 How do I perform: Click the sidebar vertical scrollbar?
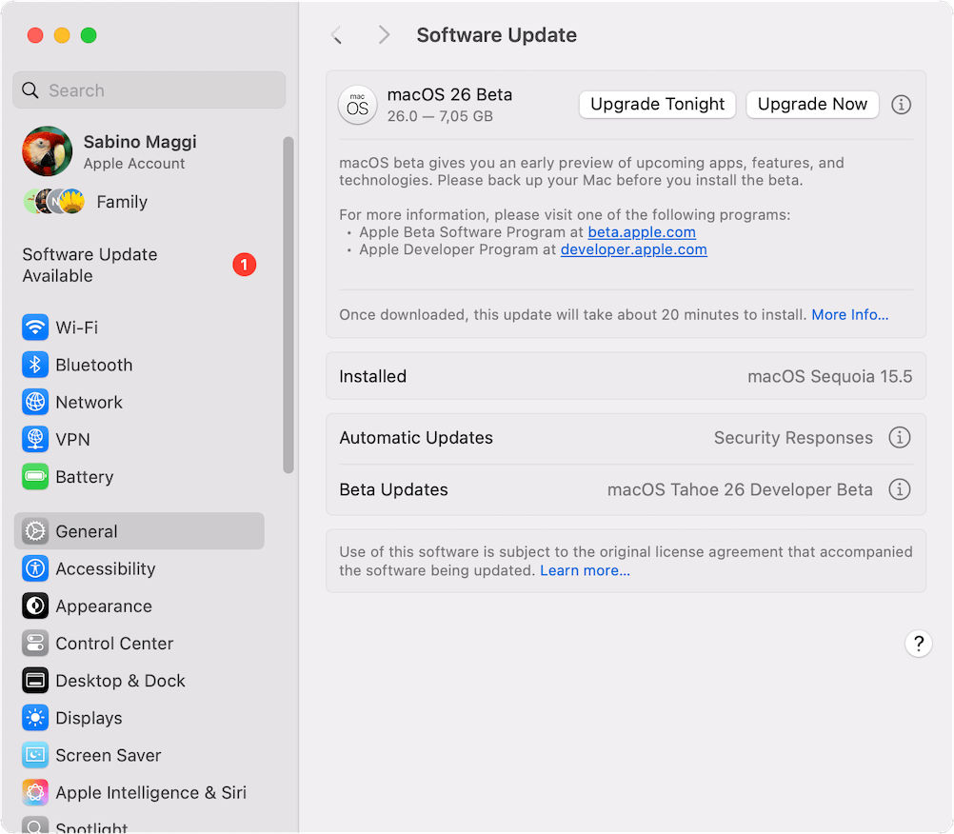(288, 305)
